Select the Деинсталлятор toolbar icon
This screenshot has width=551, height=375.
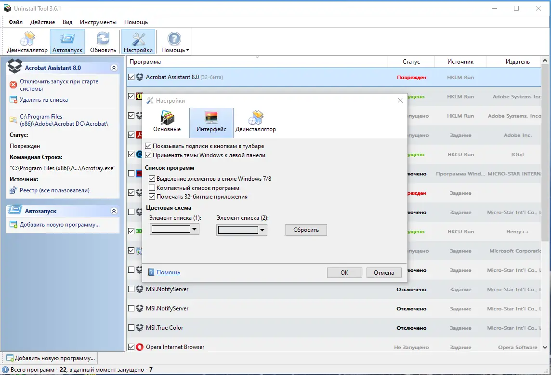click(27, 41)
